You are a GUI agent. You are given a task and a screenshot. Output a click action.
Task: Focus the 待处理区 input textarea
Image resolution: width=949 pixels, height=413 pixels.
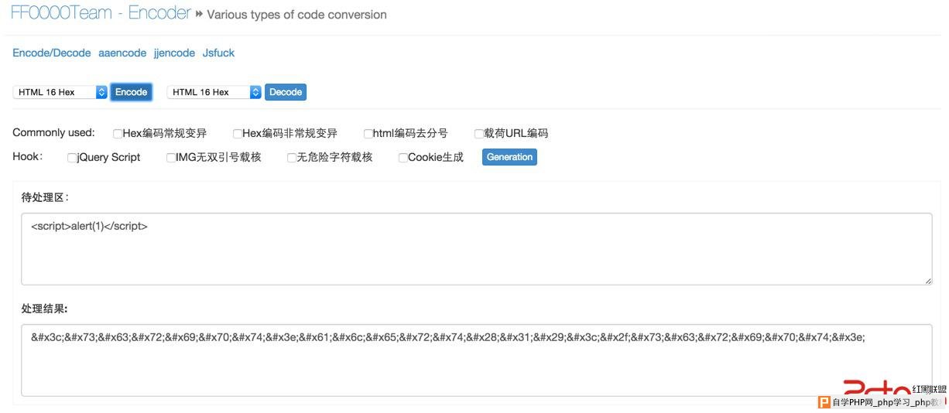(476, 249)
